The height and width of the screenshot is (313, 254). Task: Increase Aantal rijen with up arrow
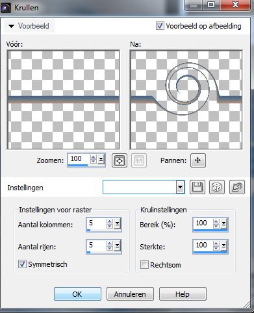pyautogui.click(x=110, y=244)
